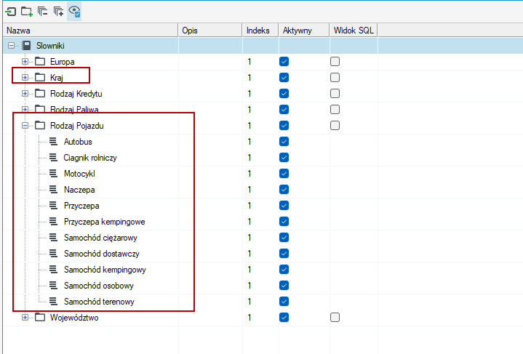Uncheck Aktywny for Rodzaj Kredytu
This screenshot has width=523, height=354.
(x=284, y=93)
